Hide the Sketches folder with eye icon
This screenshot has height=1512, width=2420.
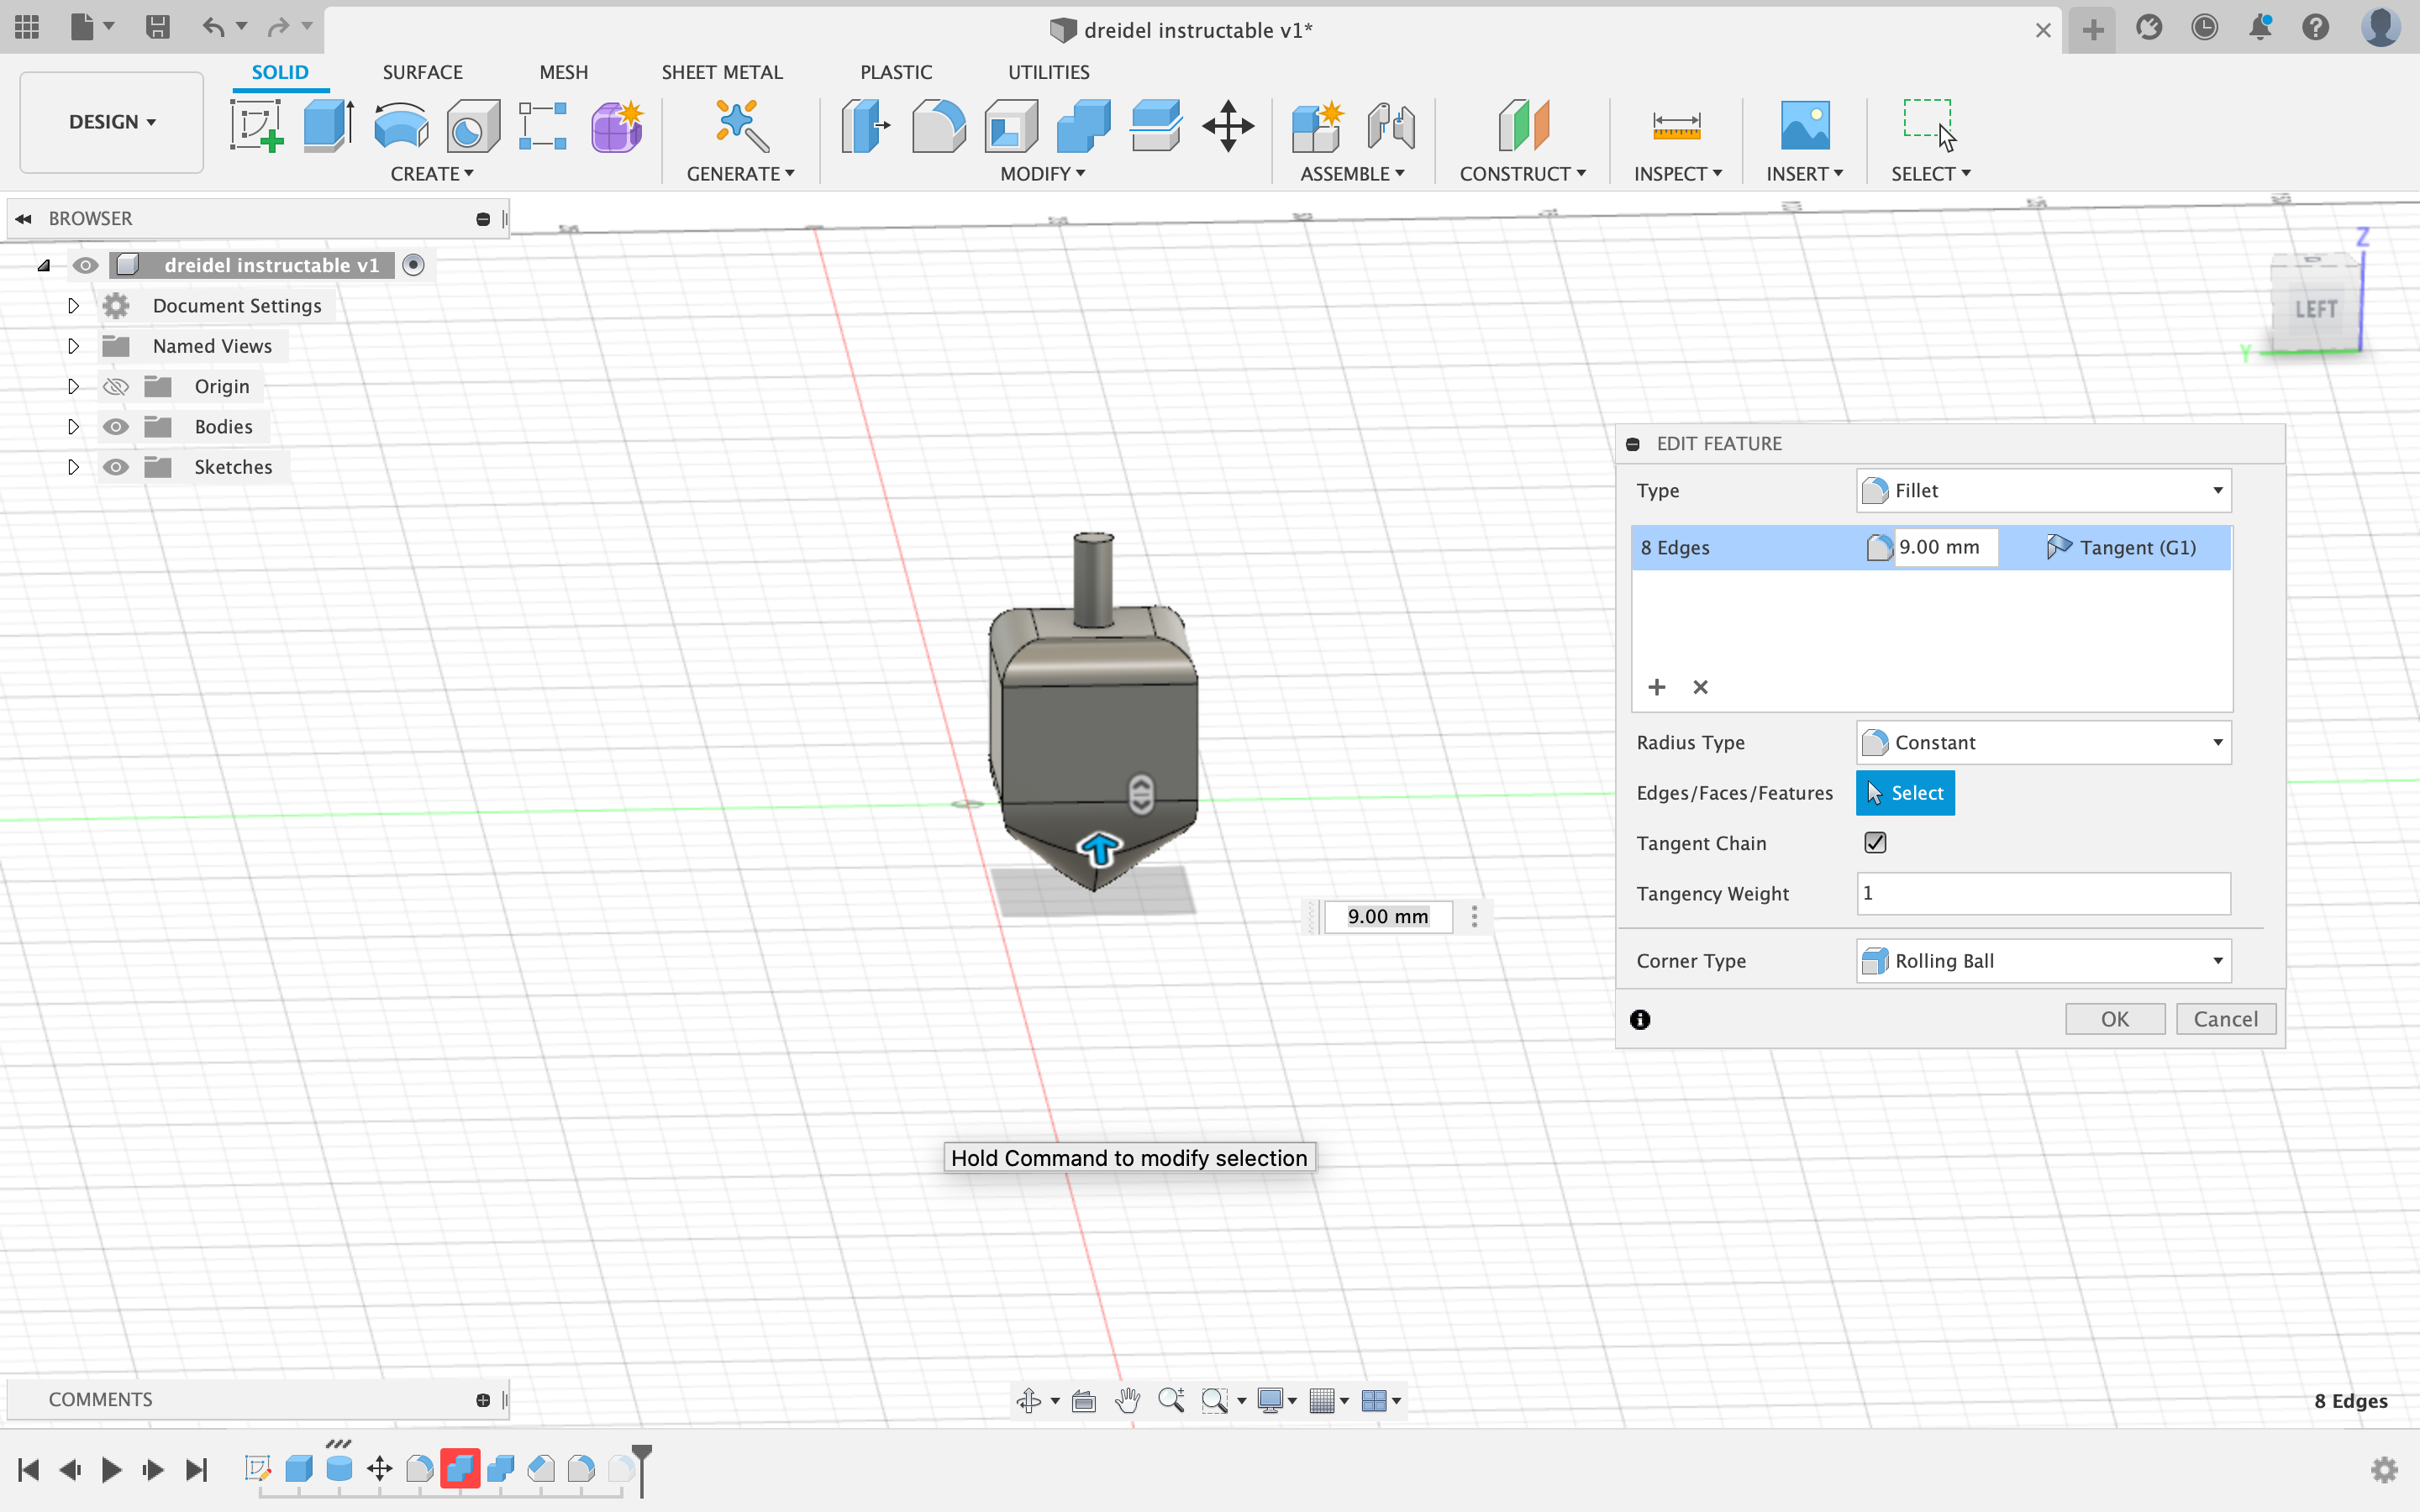click(116, 467)
